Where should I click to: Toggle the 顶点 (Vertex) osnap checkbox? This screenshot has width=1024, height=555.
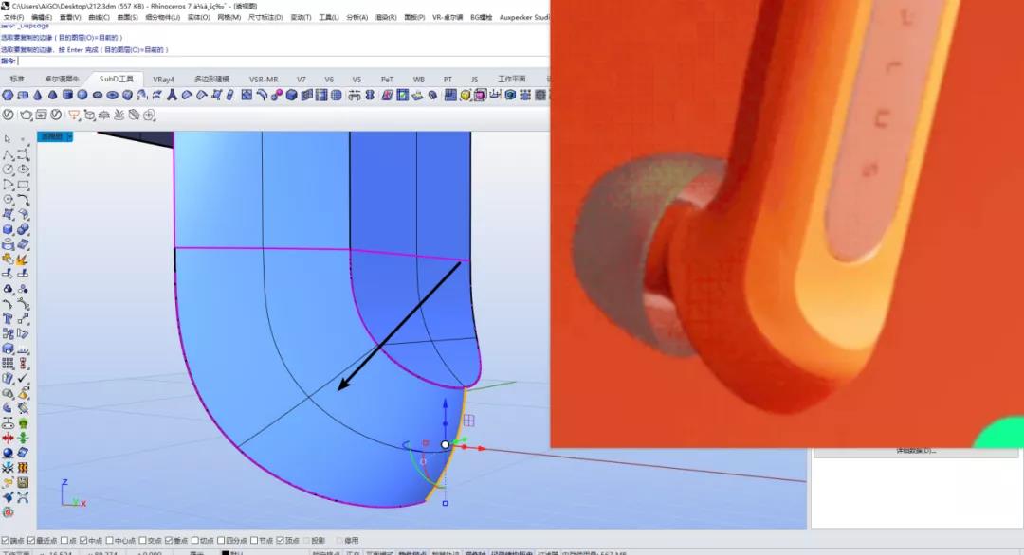tap(280, 541)
